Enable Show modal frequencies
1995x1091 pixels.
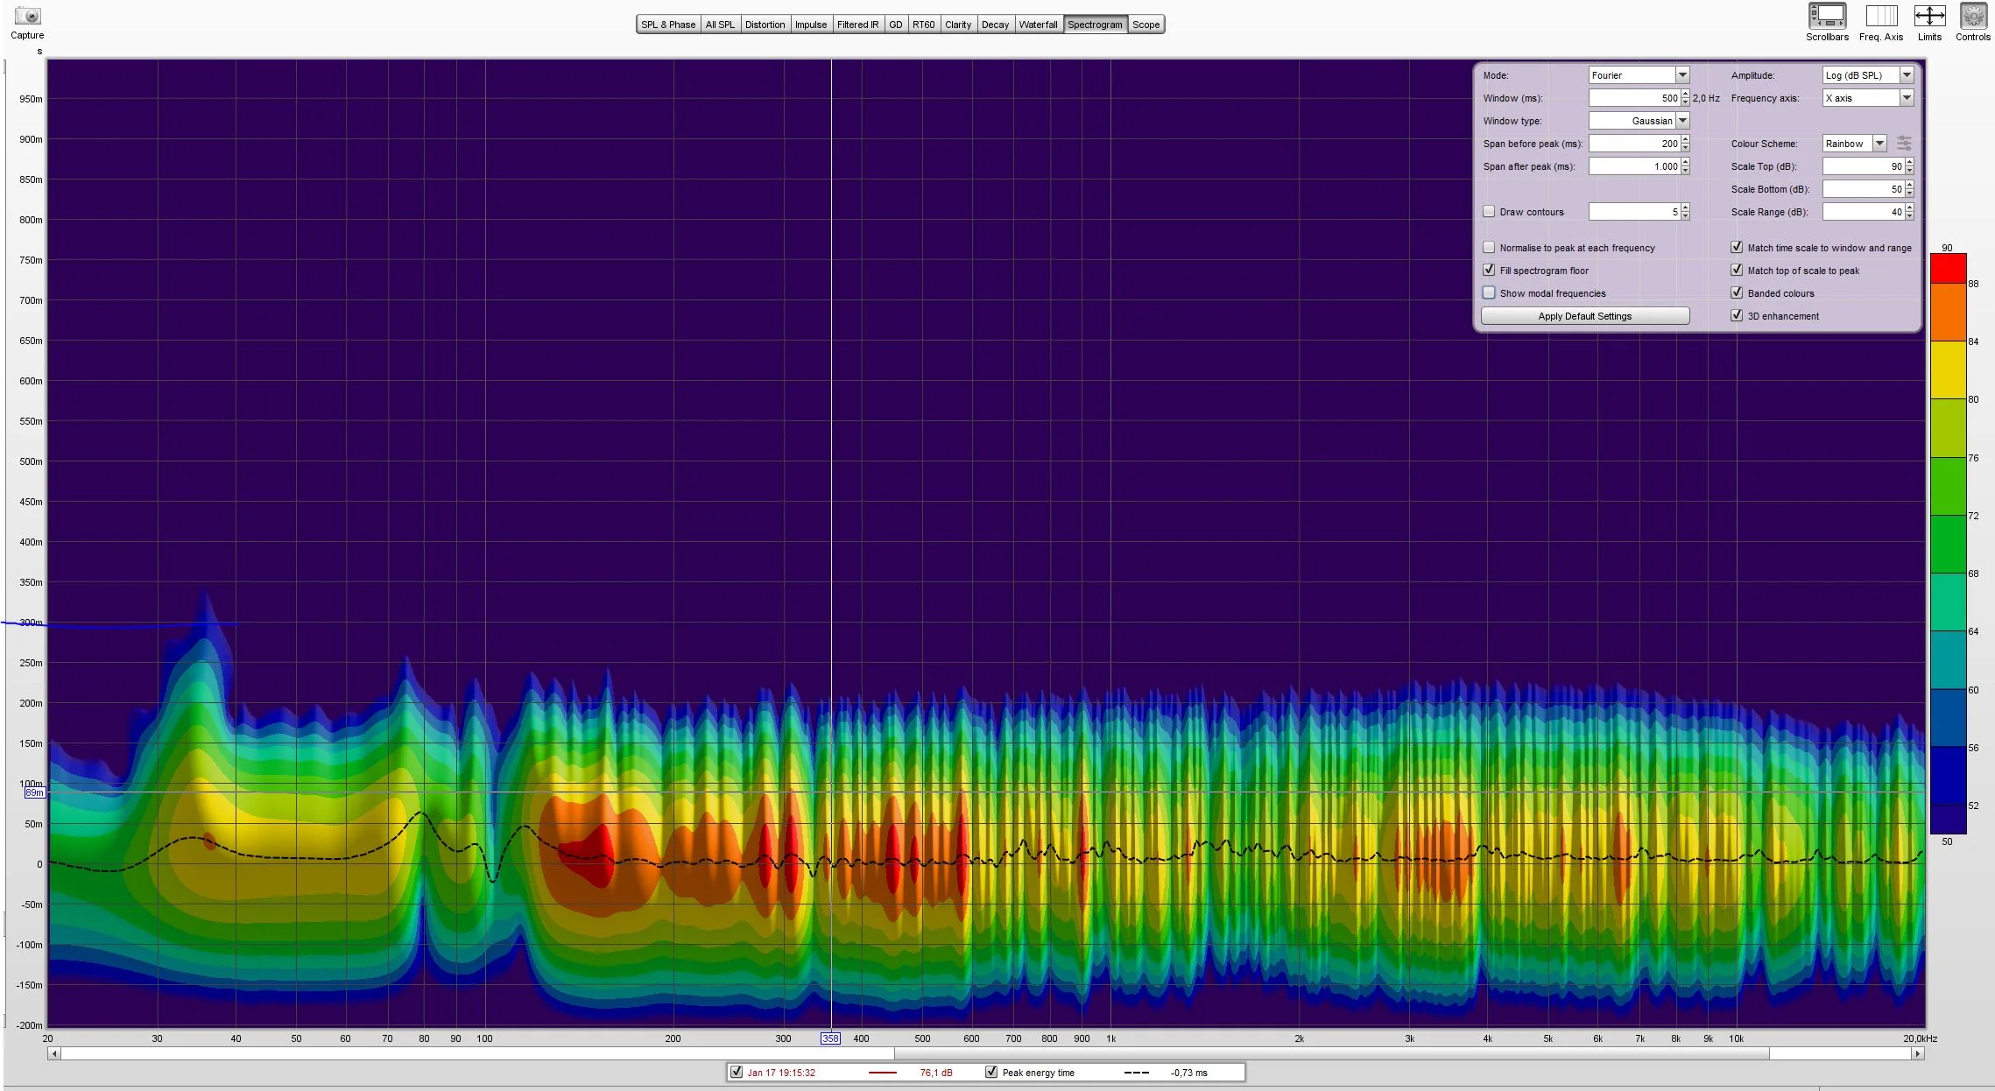tap(1489, 293)
